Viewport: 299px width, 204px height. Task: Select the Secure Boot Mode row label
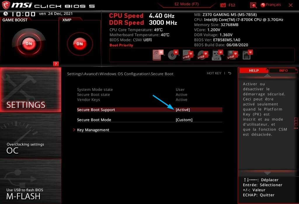click(94, 120)
